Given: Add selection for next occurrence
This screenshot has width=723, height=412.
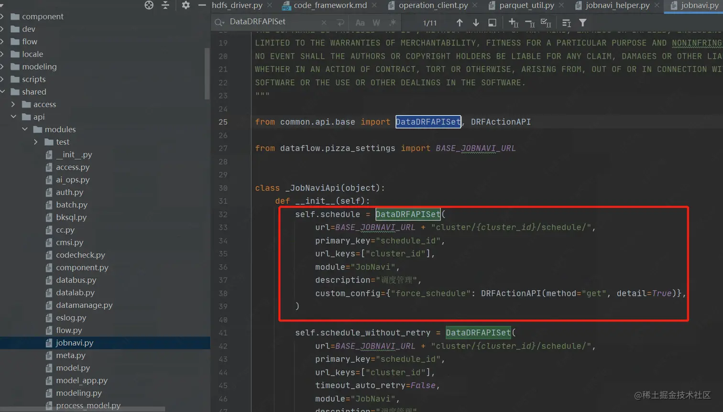Looking at the screenshot, I should pos(514,22).
